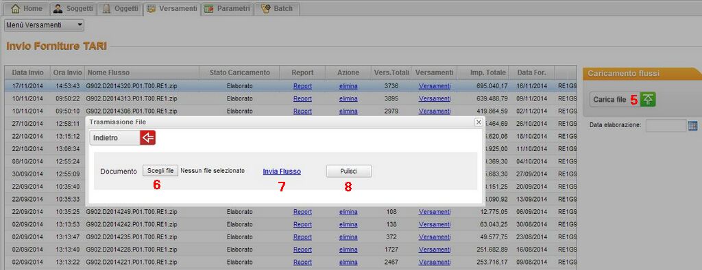Click elimina for flow G902.D2014313
Screen dimensions: 702x270
click(348, 98)
